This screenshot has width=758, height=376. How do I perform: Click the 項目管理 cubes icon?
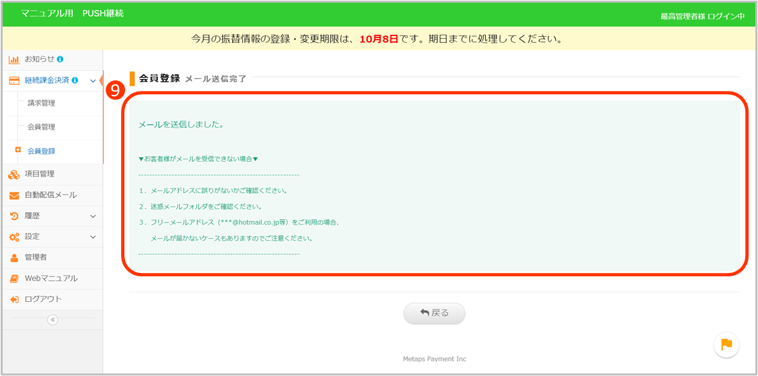[x=13, y=175]
